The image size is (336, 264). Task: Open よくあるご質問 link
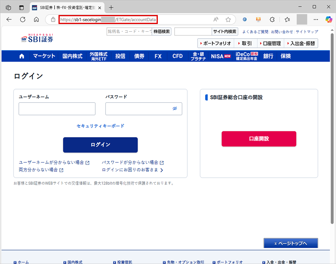[x=255, y=32]
